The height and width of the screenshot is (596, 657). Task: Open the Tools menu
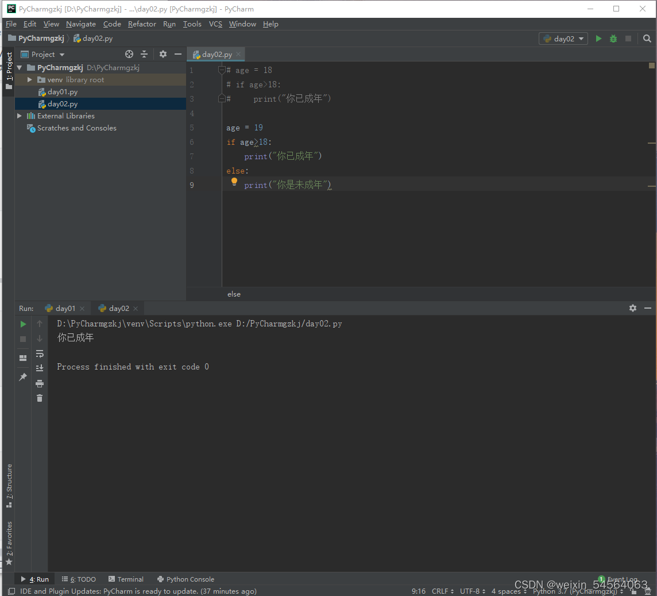[192, 24]
